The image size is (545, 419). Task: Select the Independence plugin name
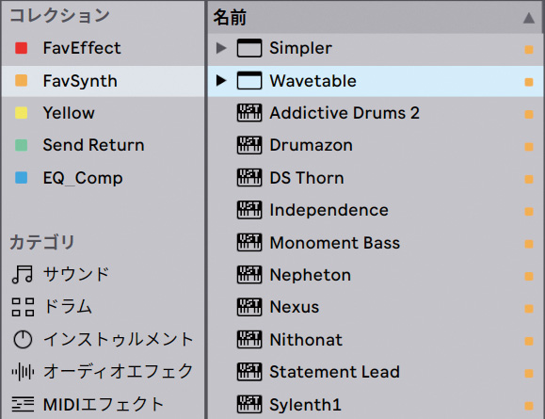tap(329, 210)
